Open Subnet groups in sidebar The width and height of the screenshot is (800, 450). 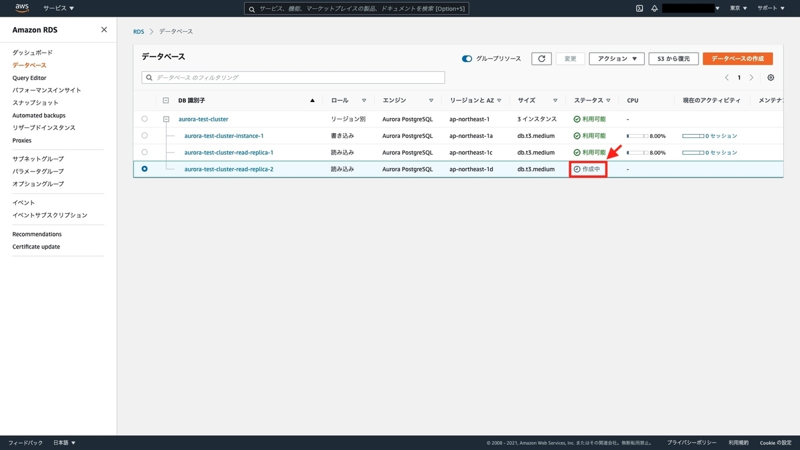point(38,159)
